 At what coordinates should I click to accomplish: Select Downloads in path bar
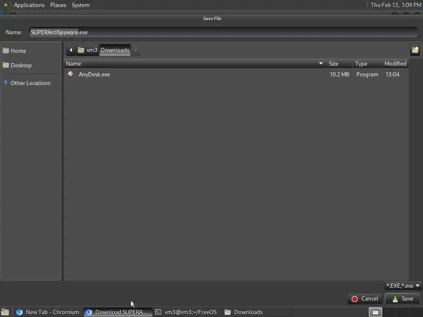coord(115,50)
